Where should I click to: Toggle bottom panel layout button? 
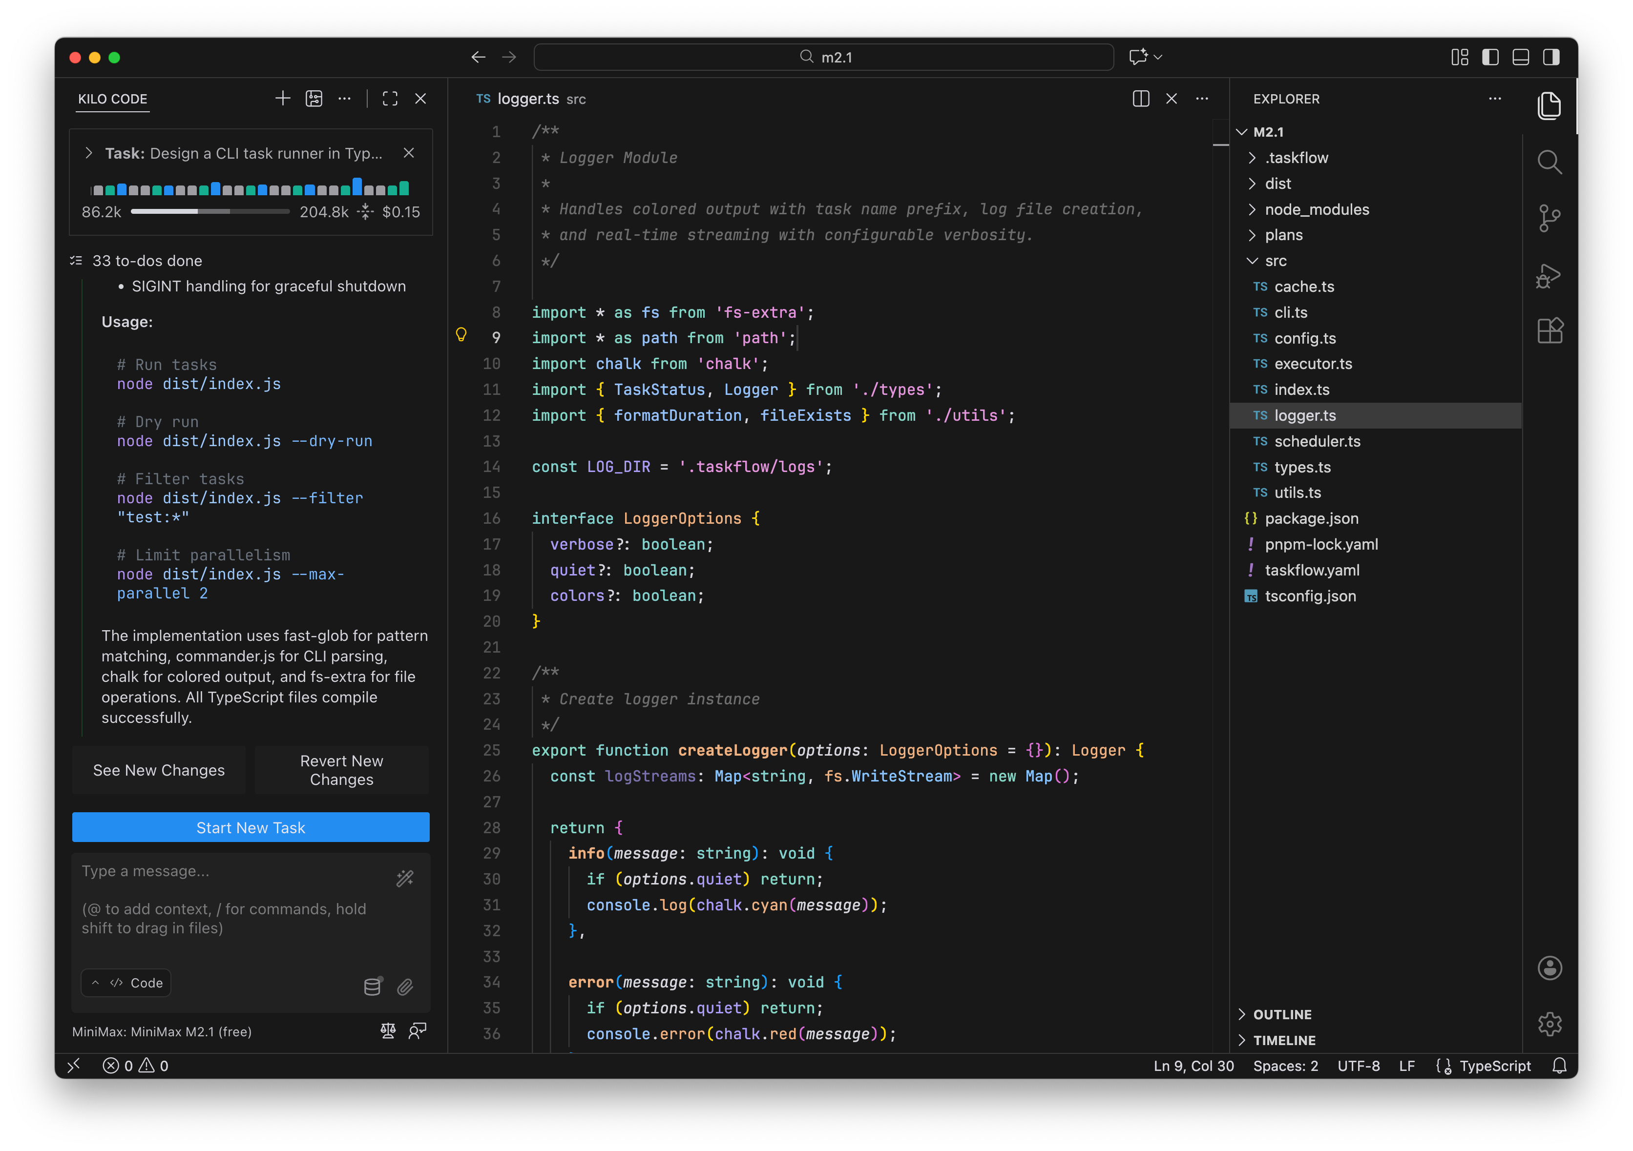(1521, 57)
